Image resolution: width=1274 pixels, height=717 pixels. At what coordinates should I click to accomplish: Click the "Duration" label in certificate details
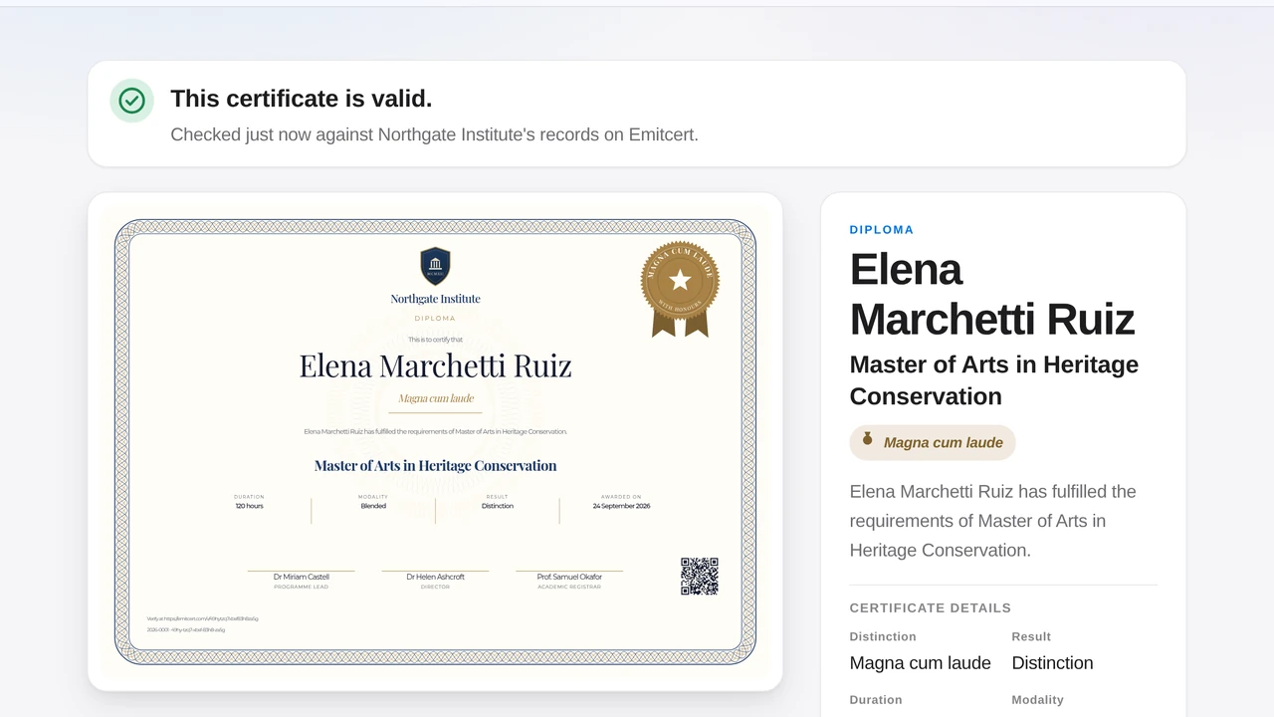point(876,700)
